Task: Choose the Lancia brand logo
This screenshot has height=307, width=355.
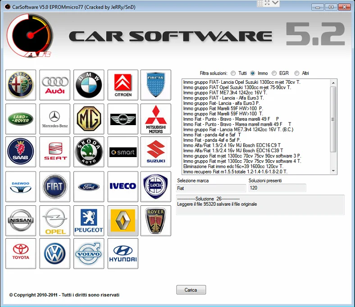Action: point(155,186)
